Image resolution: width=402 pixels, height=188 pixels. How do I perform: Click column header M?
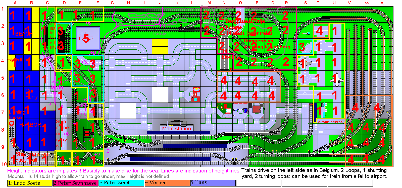pos(209,3)
